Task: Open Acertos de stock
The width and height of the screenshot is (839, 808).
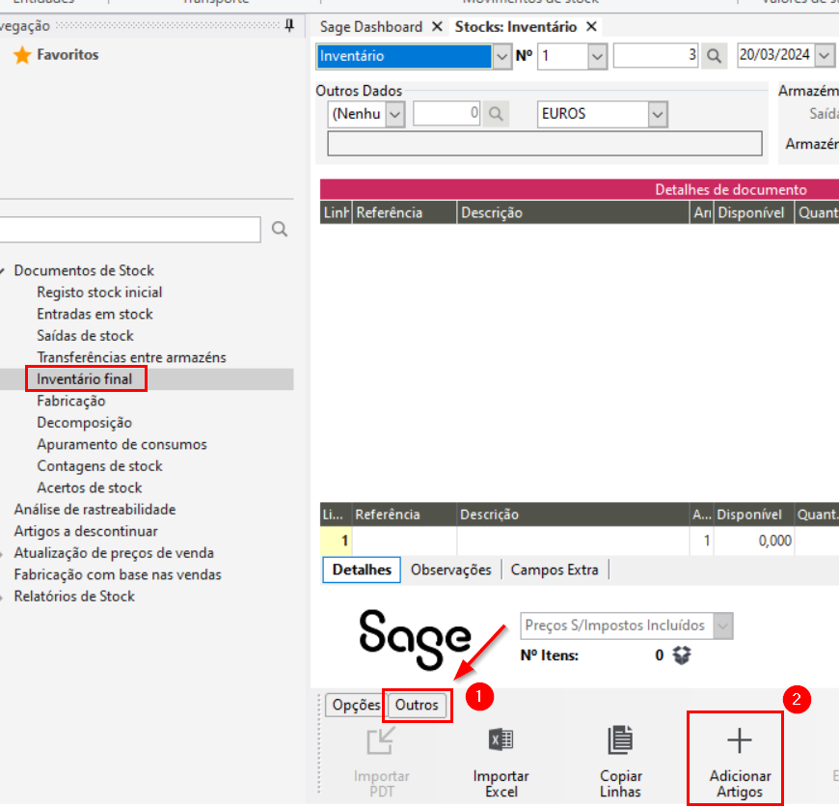Action: point(90,488)
